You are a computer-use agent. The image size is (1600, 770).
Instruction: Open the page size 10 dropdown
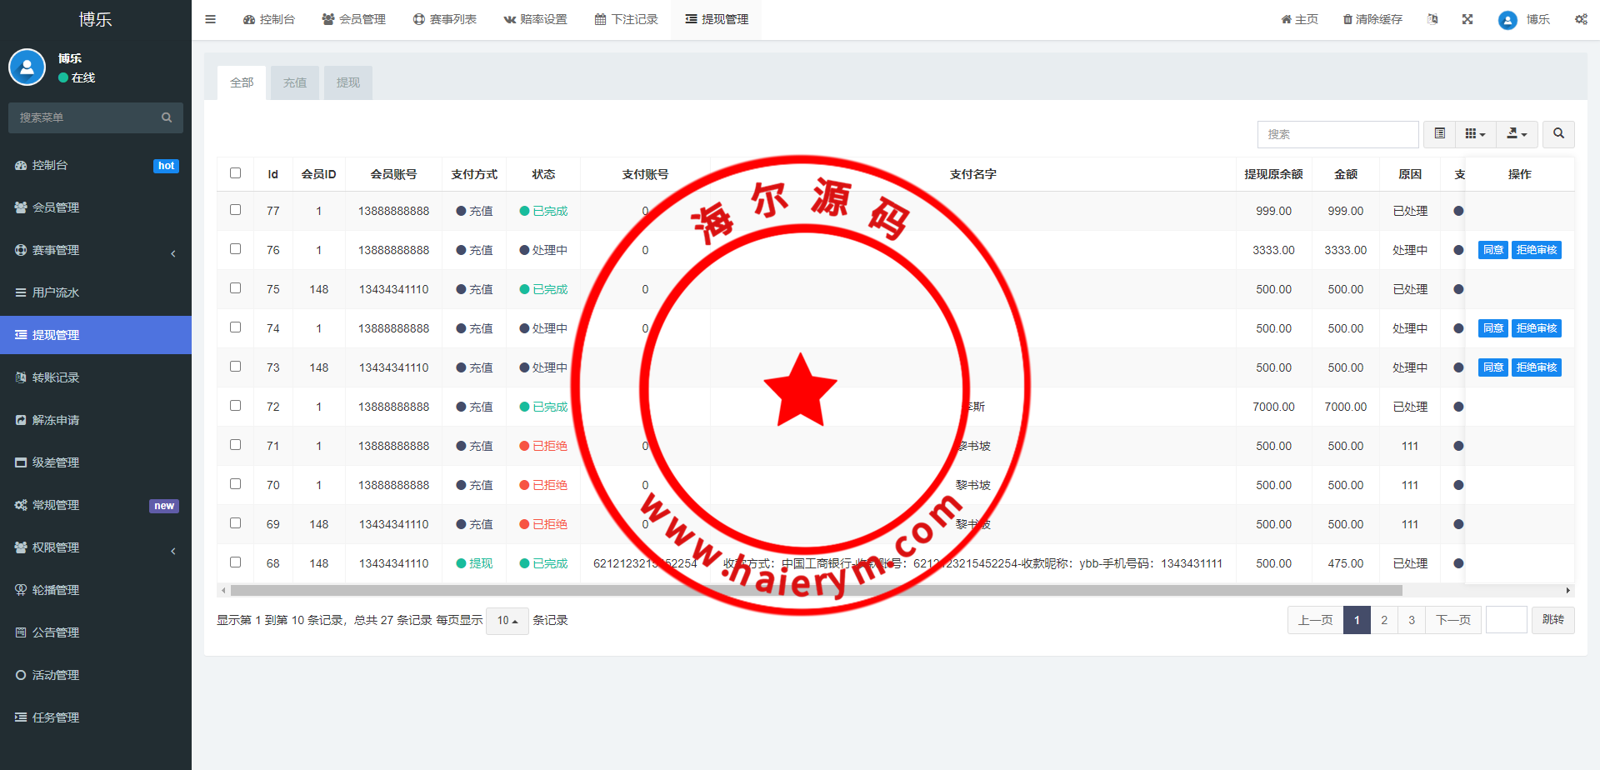coord(507,621)
